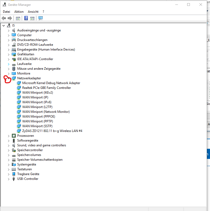The image size is (210, 211).
Task: Expand Audioeingänge und -ausgänge
Action: click(x=8, y=31)
